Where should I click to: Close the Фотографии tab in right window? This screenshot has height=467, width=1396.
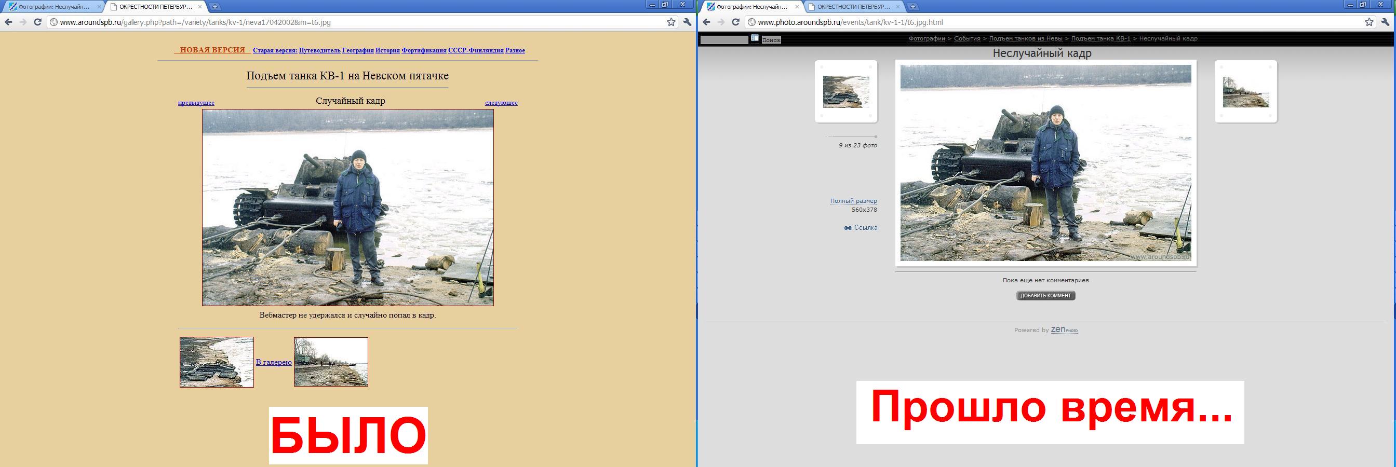coord(797,7)
